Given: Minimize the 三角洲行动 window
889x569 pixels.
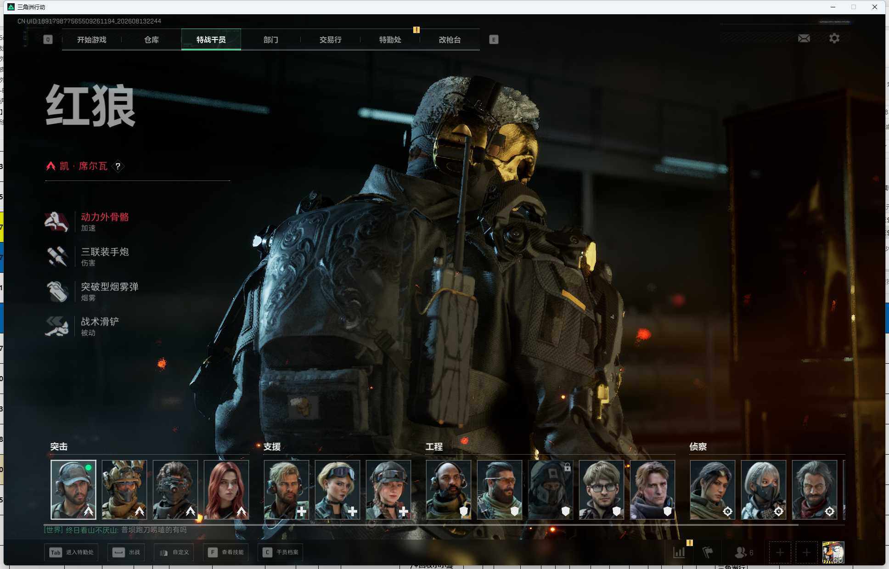Looking at the screenshot, I should point(833,7).
